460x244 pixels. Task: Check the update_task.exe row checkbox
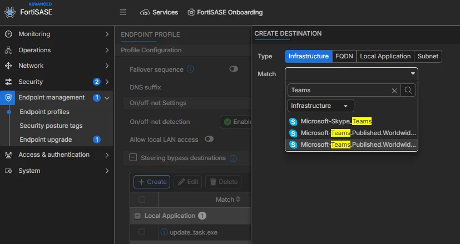[142, 232]
